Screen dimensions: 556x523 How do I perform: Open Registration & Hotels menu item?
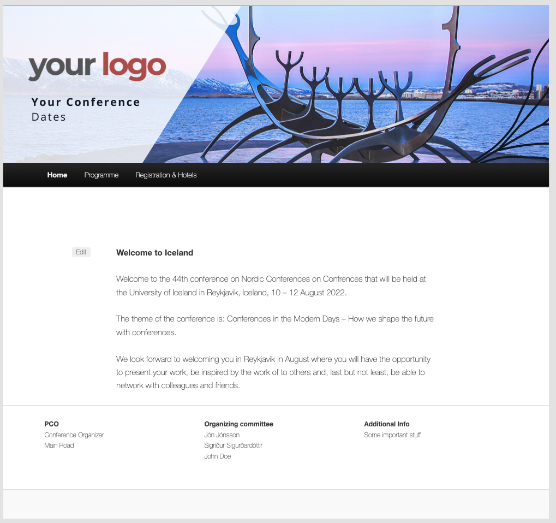[166, 175]
